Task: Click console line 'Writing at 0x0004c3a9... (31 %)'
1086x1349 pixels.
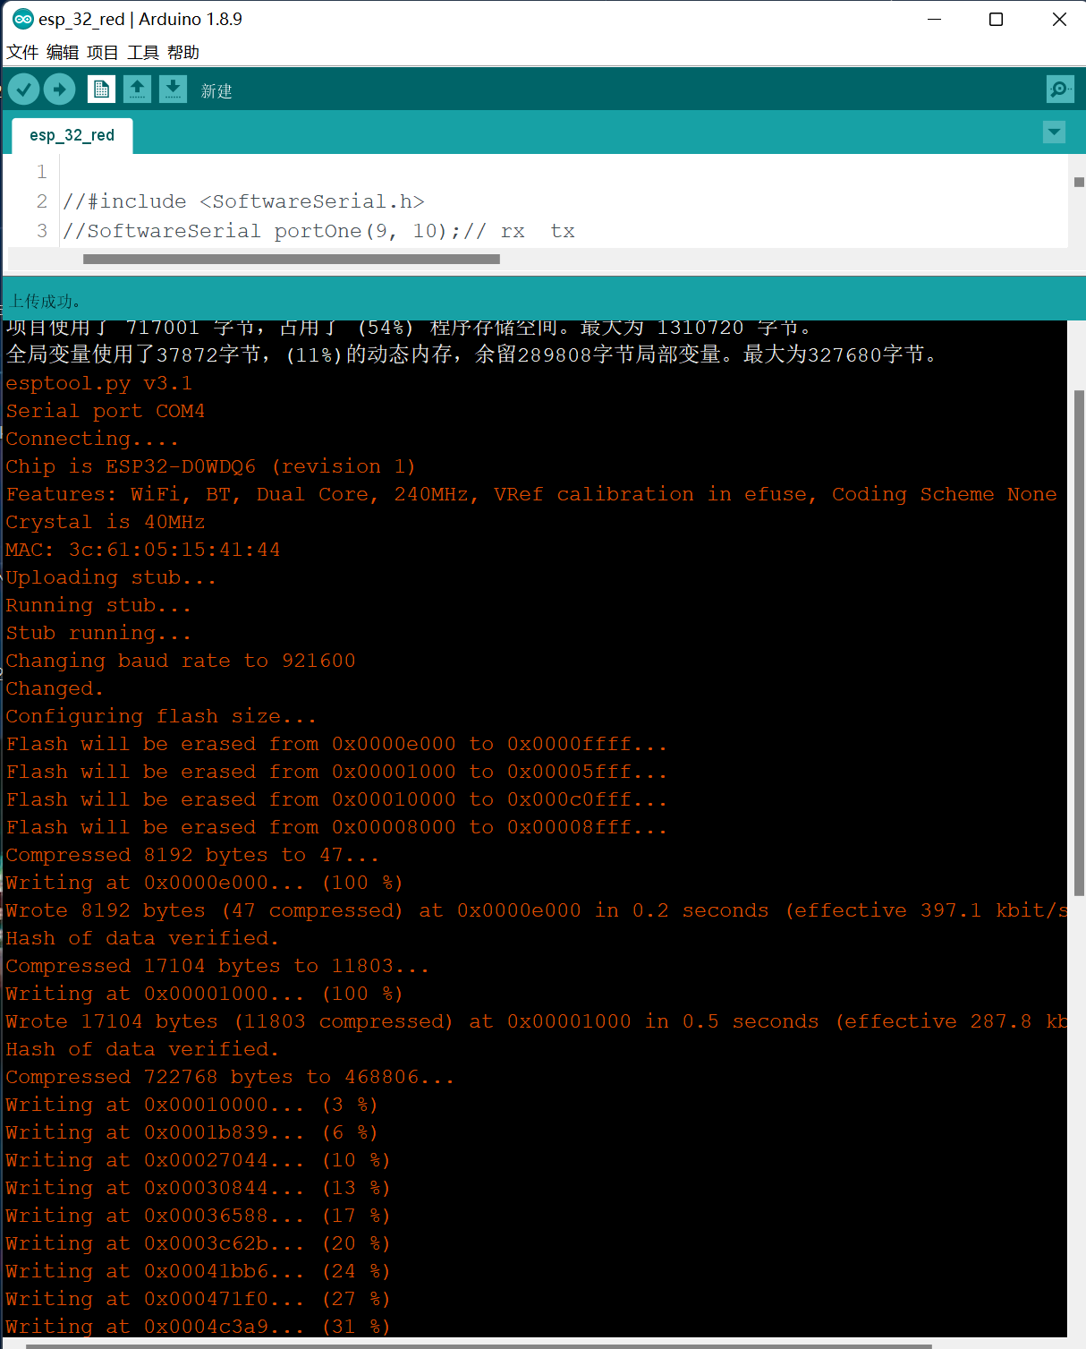Action: pos(198,1327)
